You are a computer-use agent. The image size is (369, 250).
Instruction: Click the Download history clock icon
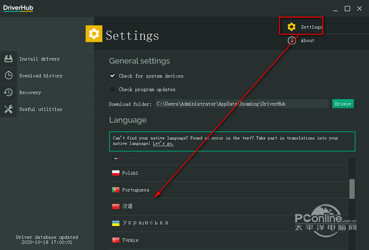(x=9, y=76)
